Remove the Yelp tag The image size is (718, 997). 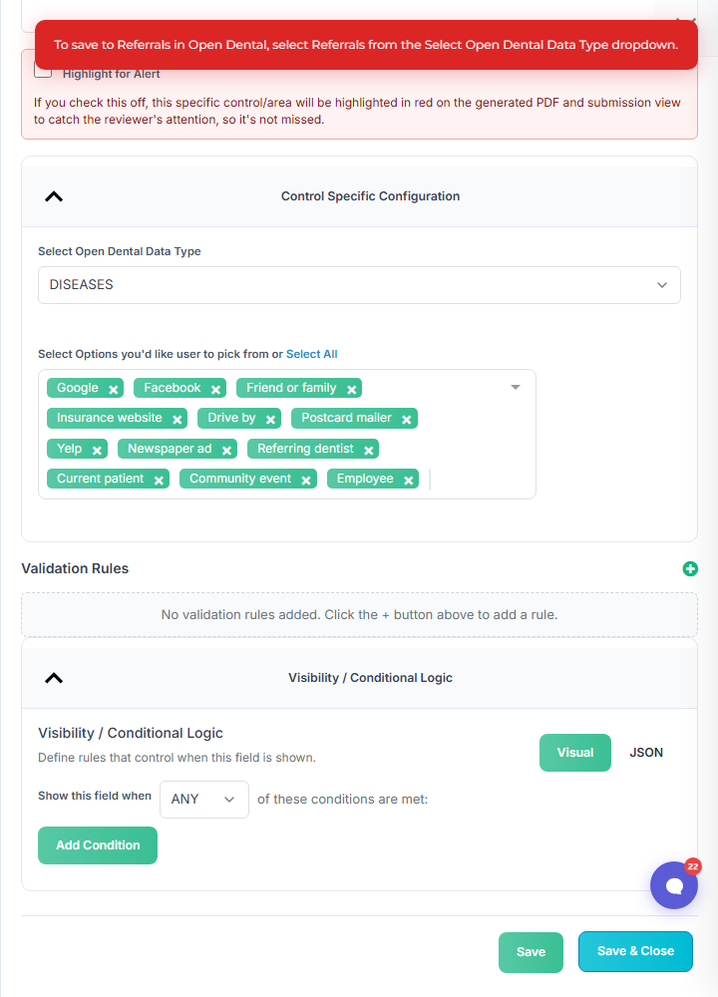[x=97, y=450]
